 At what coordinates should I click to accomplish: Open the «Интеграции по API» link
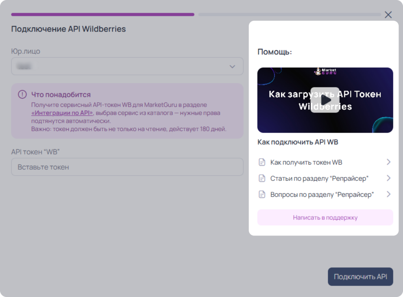[62, 113]
